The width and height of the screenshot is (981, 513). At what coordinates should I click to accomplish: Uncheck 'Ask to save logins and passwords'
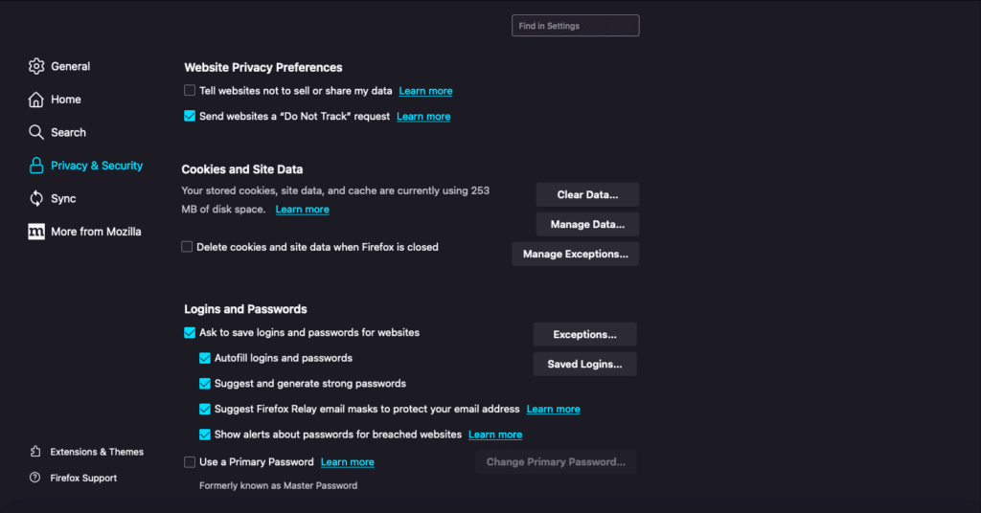[x=190, y=332]
